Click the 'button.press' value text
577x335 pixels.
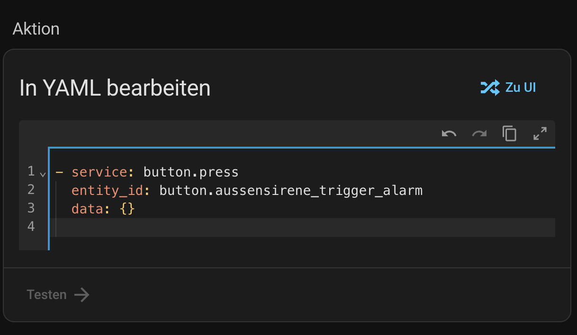(191, 172)
